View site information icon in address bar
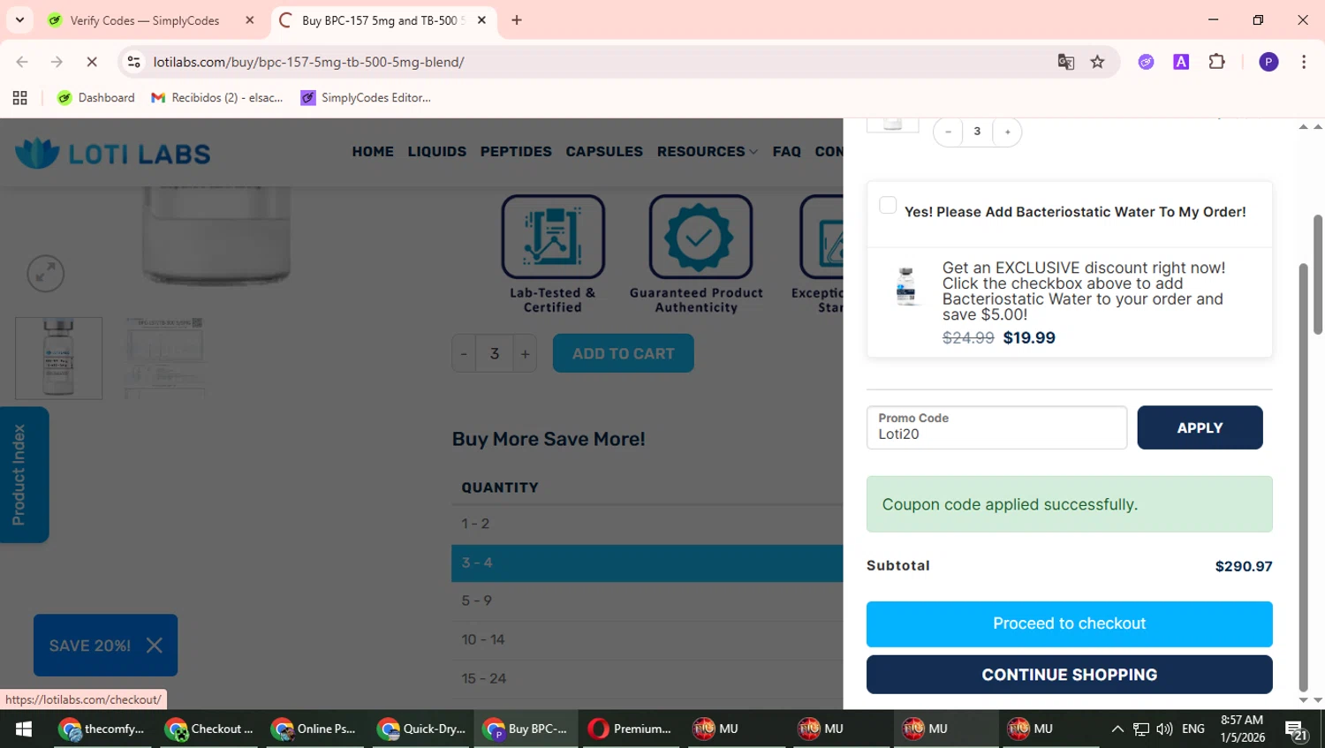The image size is (1325, 748). pyautogui.click(x=133, y=62)
